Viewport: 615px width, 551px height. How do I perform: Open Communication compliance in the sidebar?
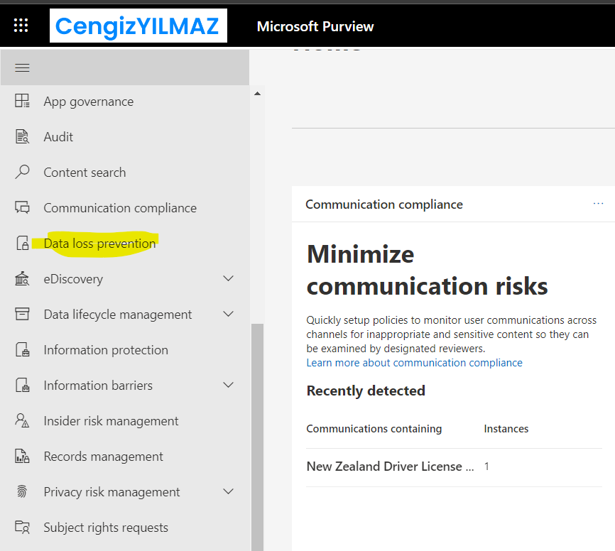pos(119,208)
